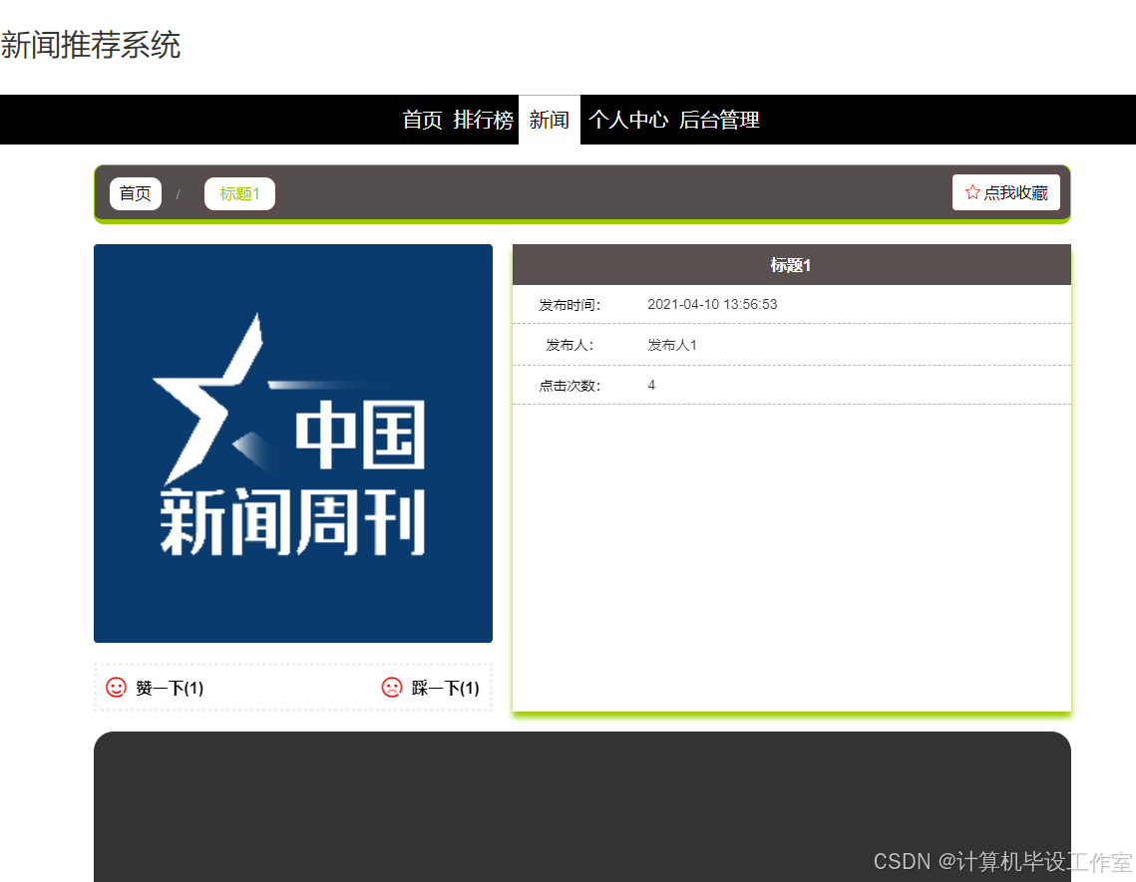Click the 新闻推荐系统 site title
The width and height of the screenshot is (1136, 882).
pos(91,46)
